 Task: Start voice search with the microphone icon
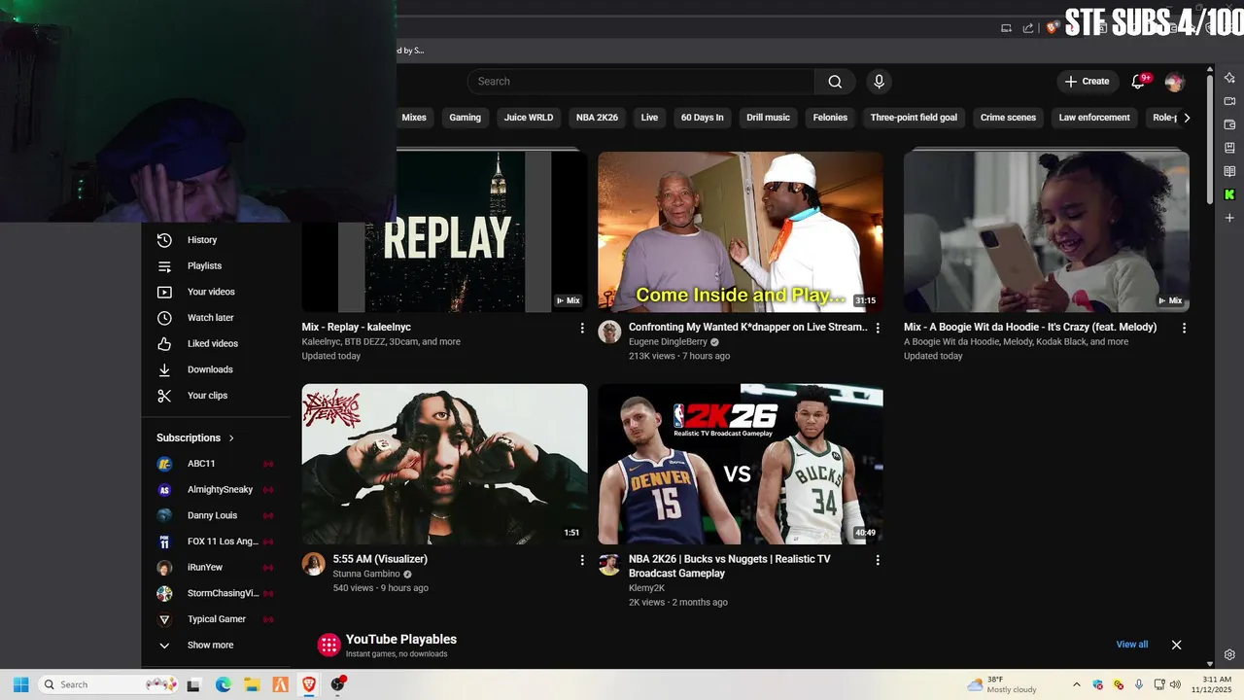click(879, 82)
